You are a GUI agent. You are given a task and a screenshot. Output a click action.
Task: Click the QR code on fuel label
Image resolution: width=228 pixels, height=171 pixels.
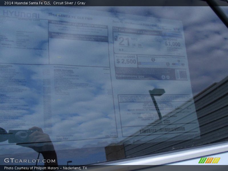pos(183,75)
